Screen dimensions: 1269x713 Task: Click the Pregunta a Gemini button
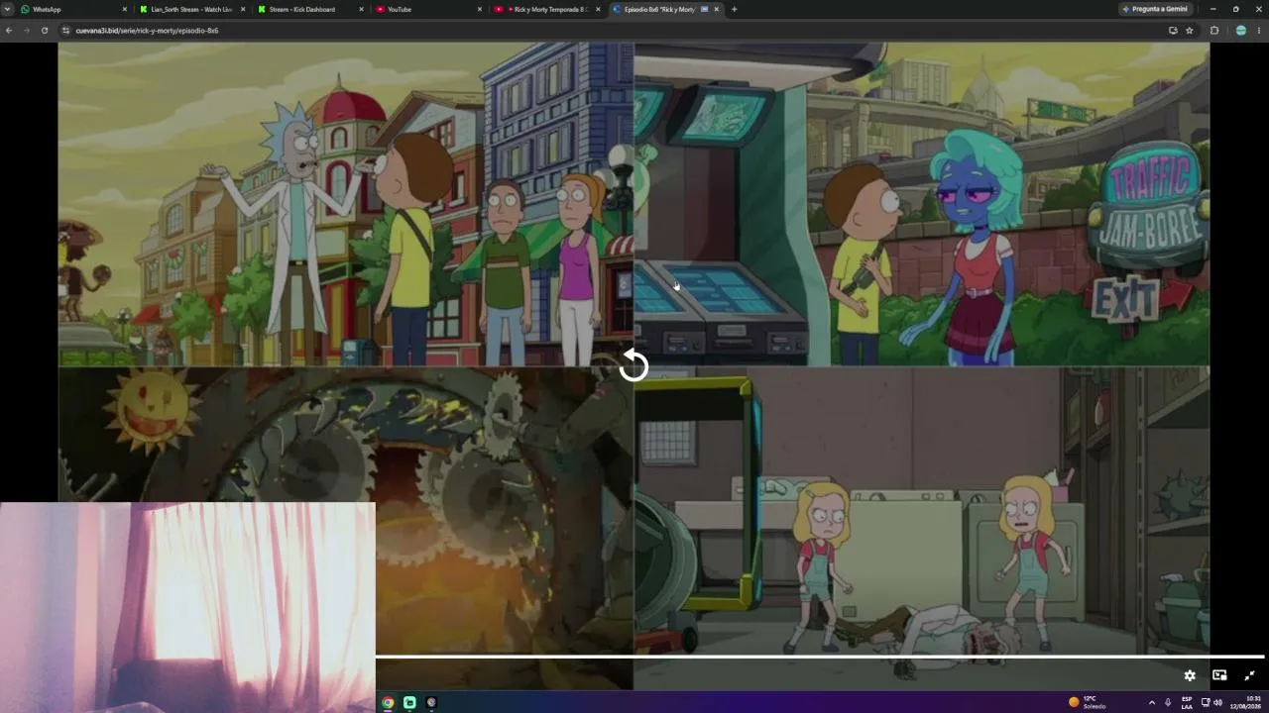1156,9
